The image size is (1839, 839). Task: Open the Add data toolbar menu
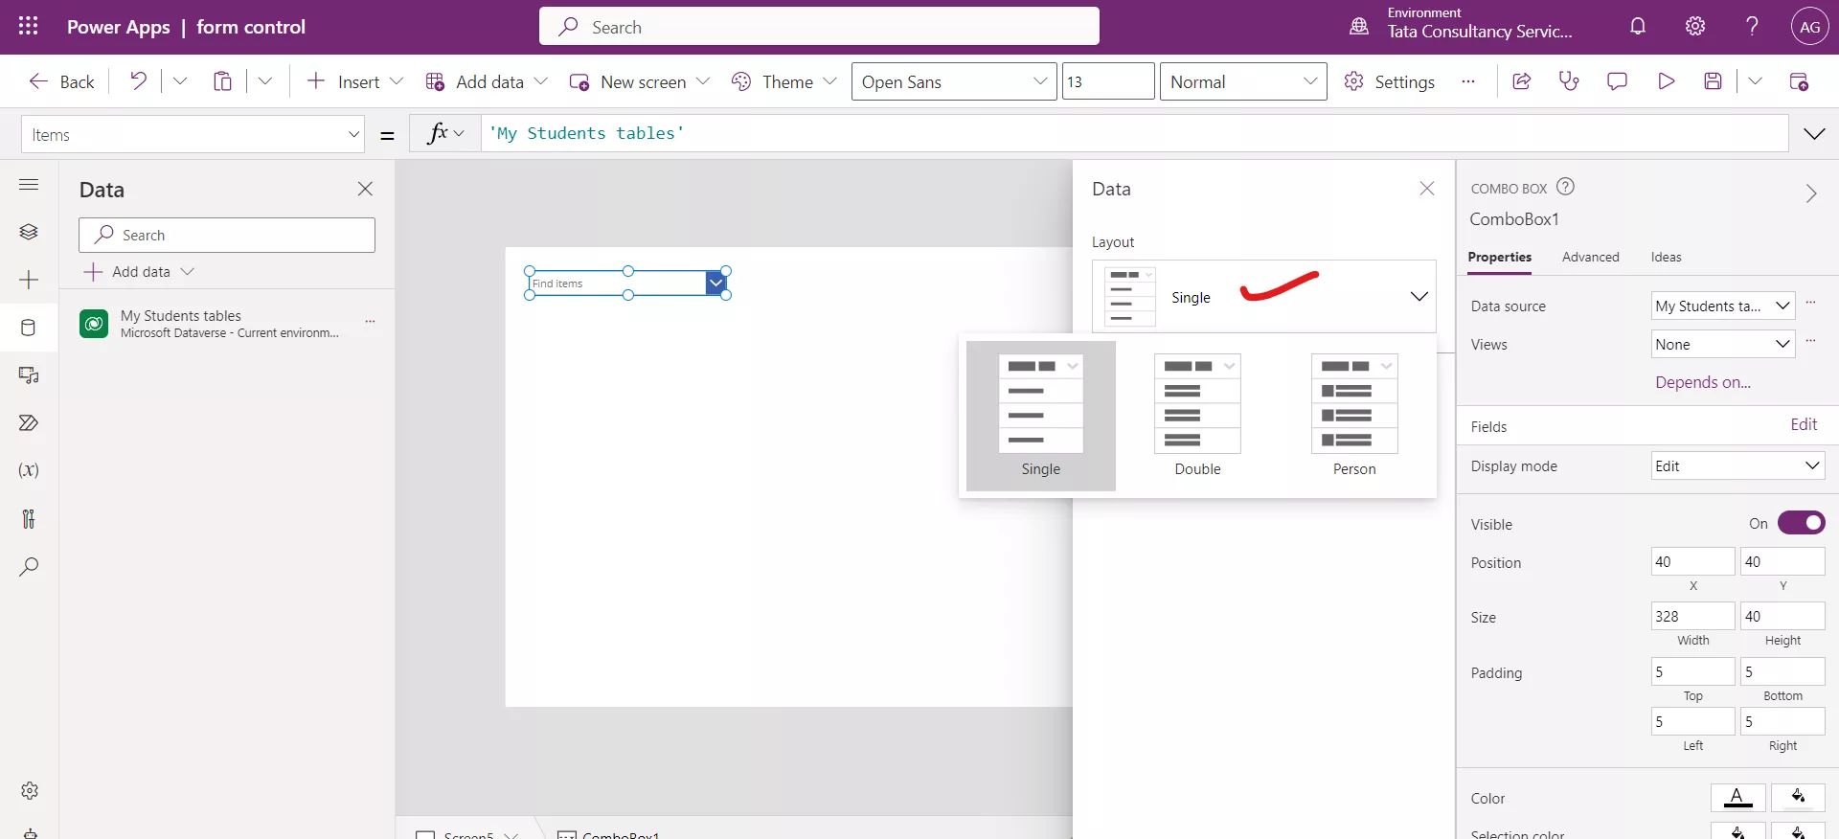[487, 81]
